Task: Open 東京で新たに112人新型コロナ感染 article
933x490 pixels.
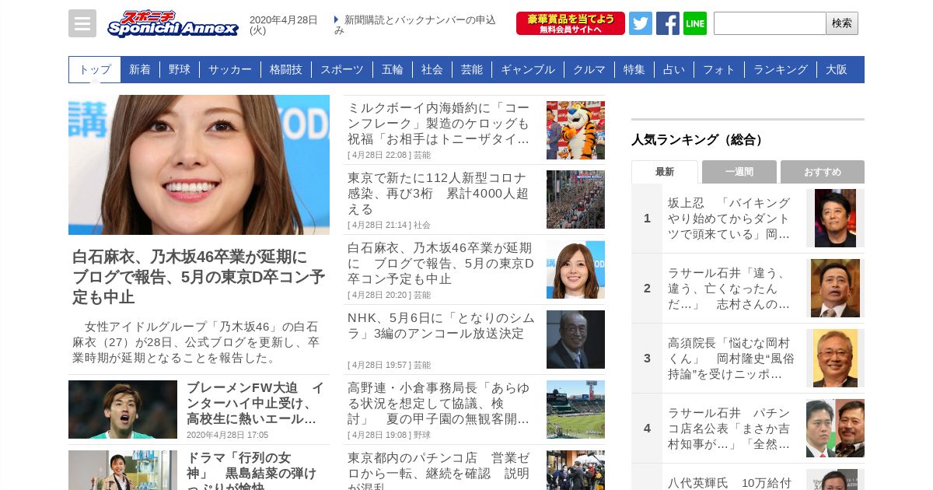Action: point(439,194)
